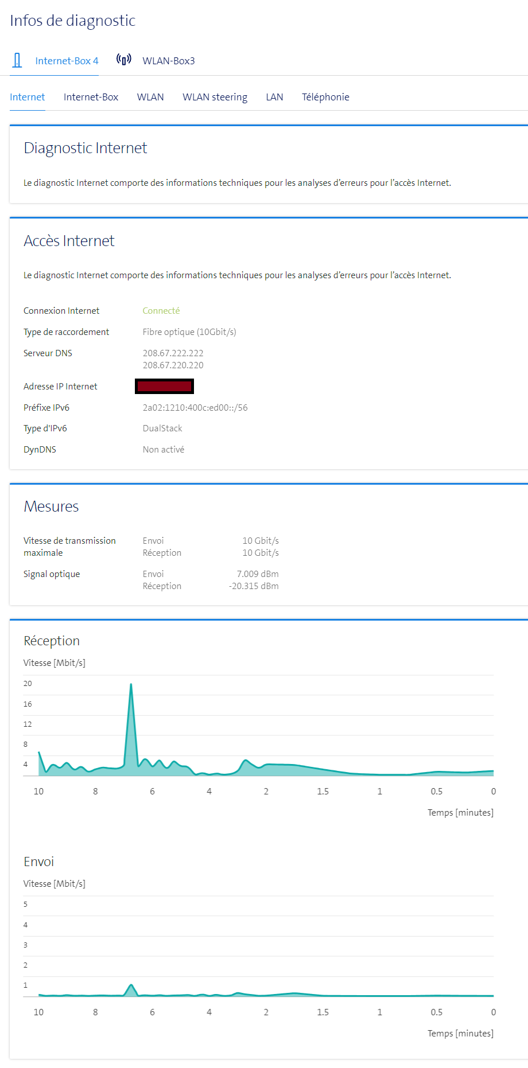Click the redacted Internet IP address box
The width and height of the screenshot is (528, 1068).
(164, 387)
